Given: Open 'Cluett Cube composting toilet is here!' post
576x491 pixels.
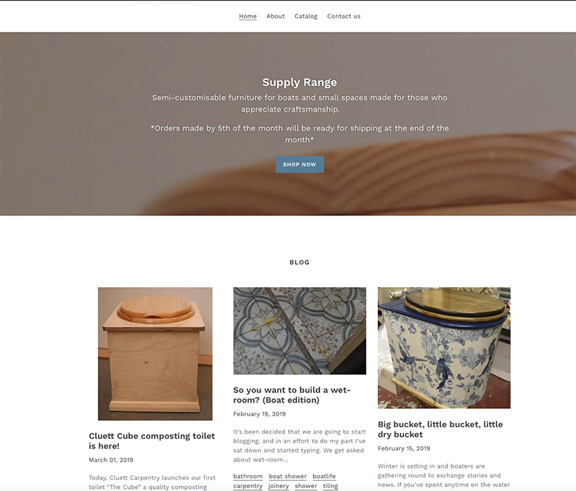Looking at the screenshot, I should [152, 441].
